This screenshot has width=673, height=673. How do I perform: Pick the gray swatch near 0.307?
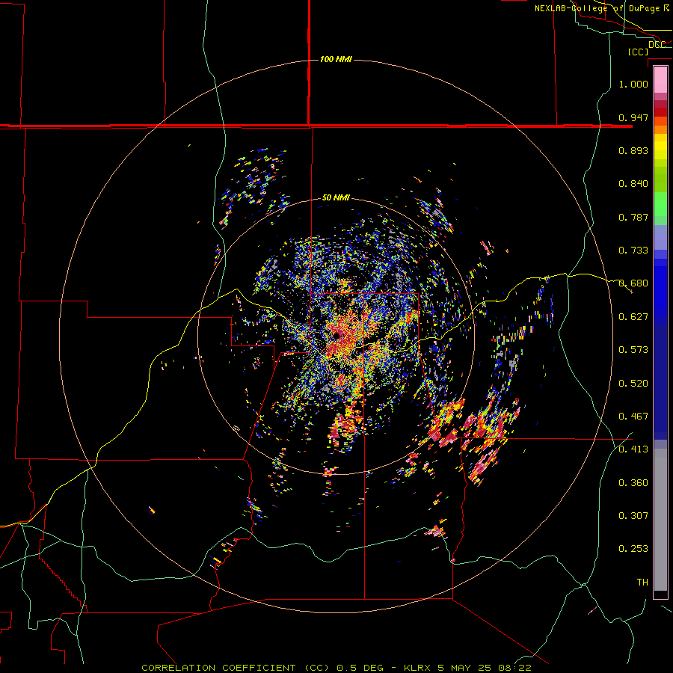tap(660, 520)
